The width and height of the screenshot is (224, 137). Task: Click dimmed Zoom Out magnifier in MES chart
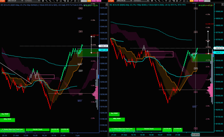(53, 1)
